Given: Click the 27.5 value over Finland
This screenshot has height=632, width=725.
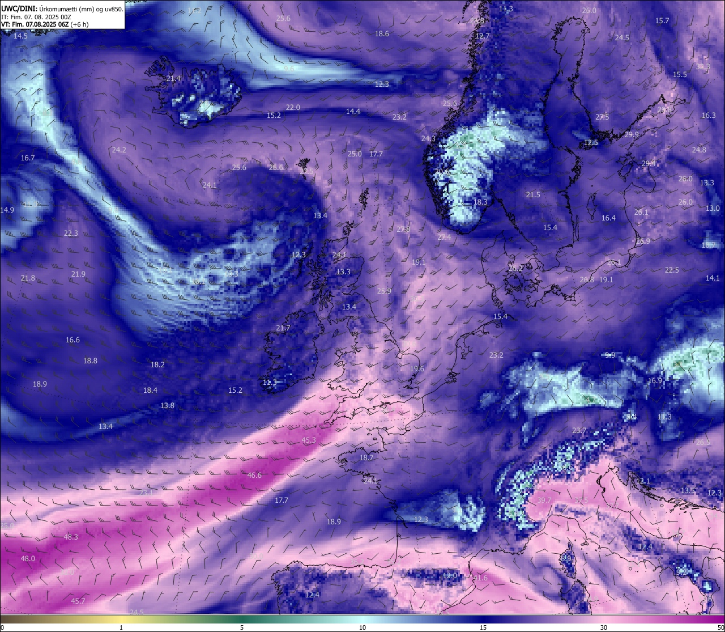Looking at the screenshot, I should [602, 117].
